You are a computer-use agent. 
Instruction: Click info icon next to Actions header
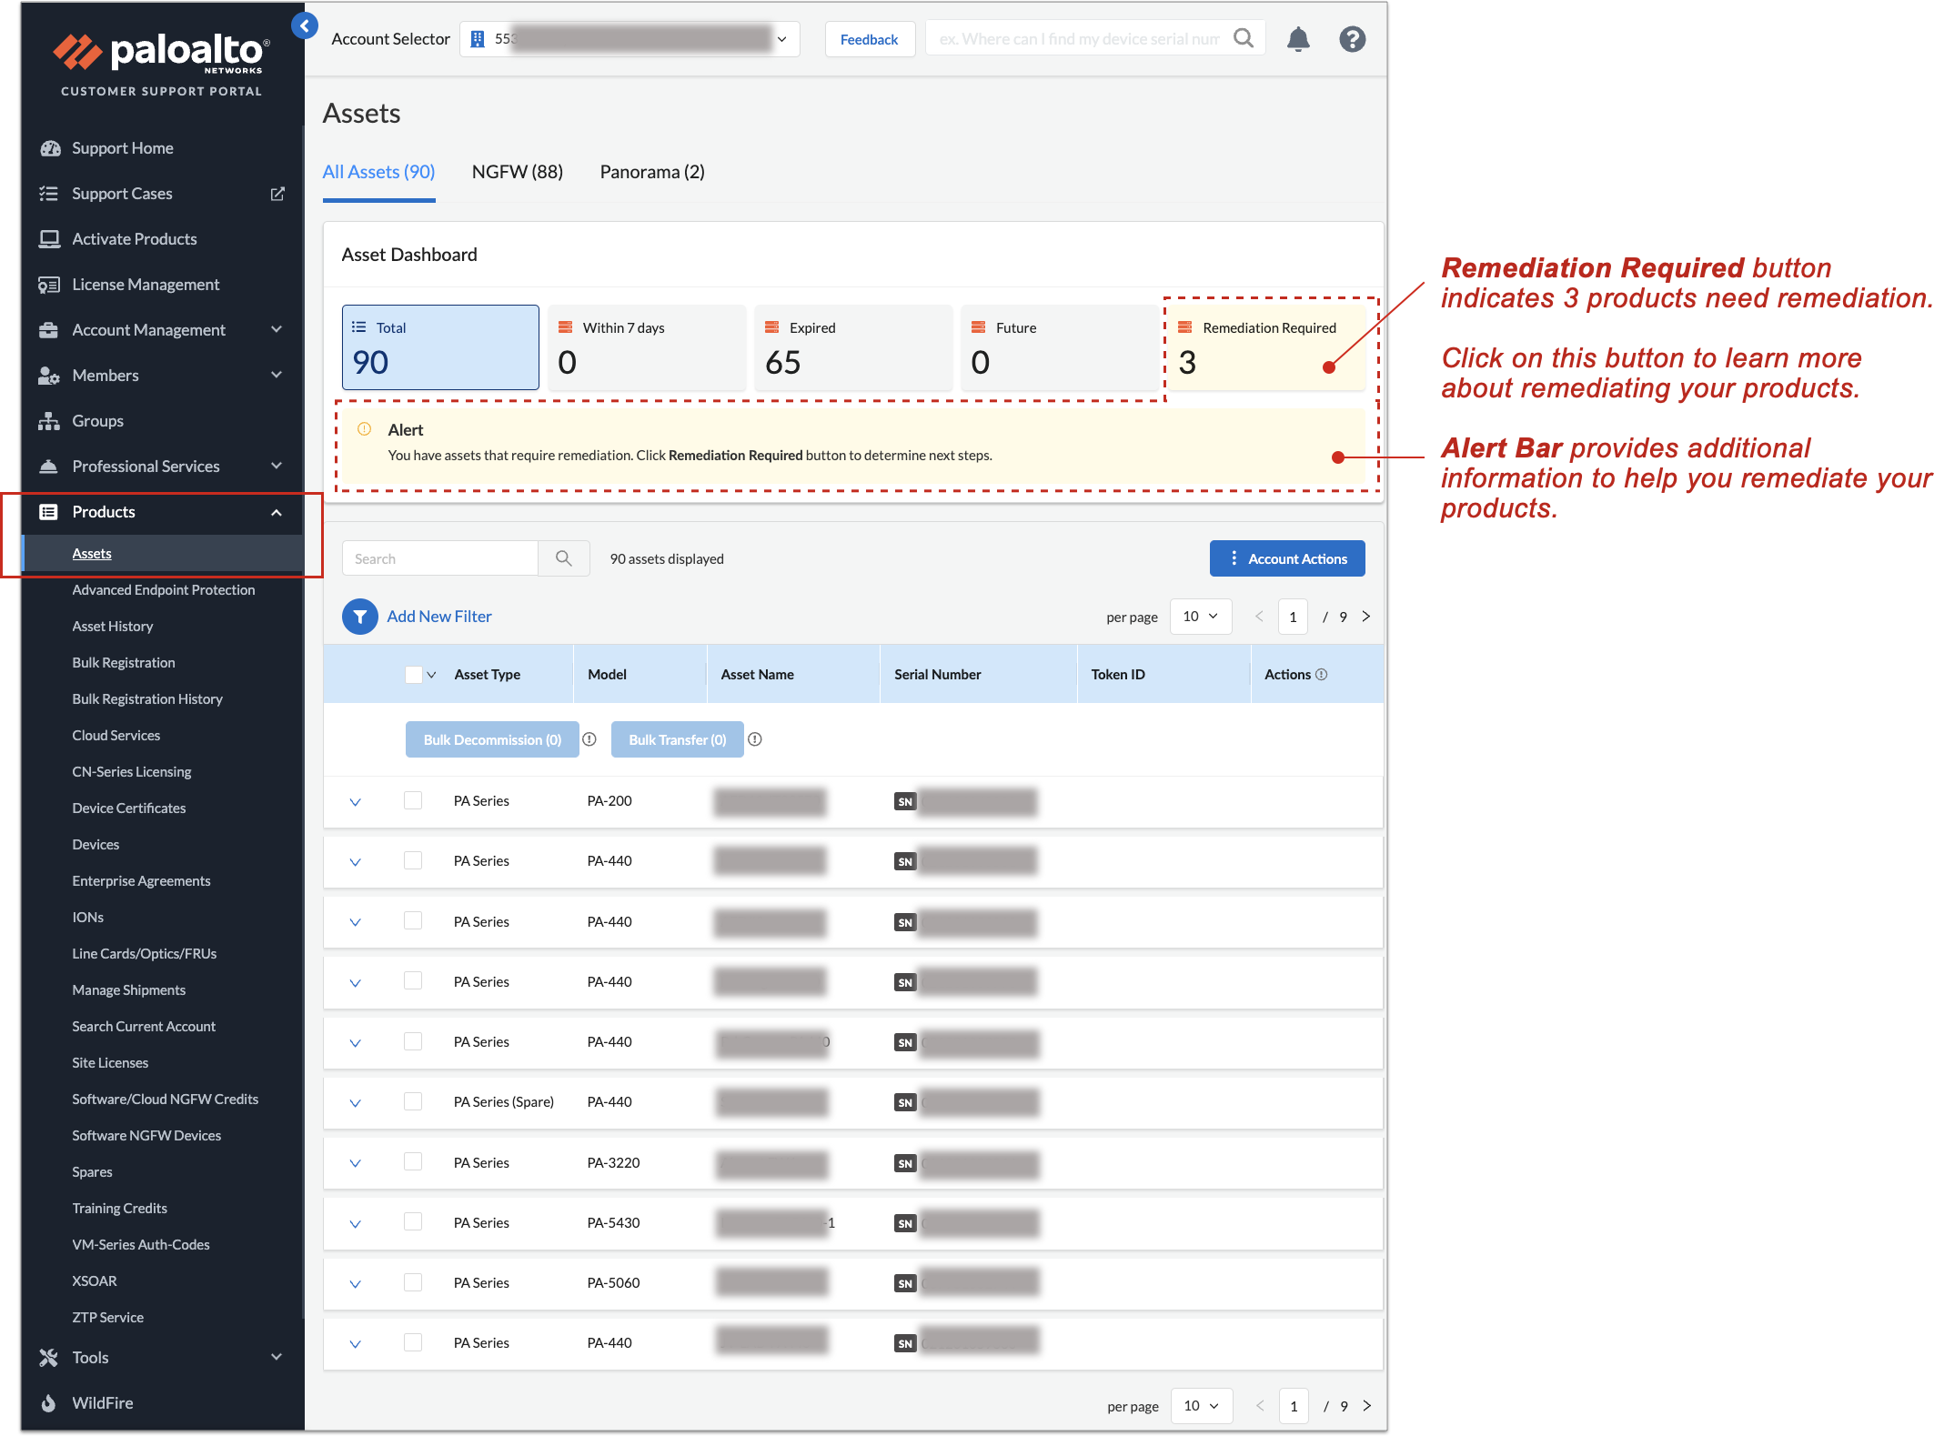coord(1322,675)
